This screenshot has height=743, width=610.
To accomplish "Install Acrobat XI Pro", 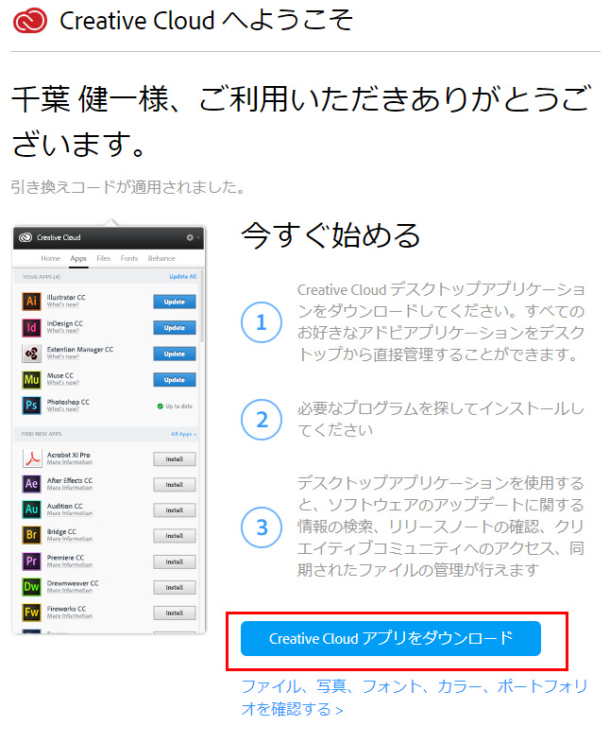I will pos(174,459).
